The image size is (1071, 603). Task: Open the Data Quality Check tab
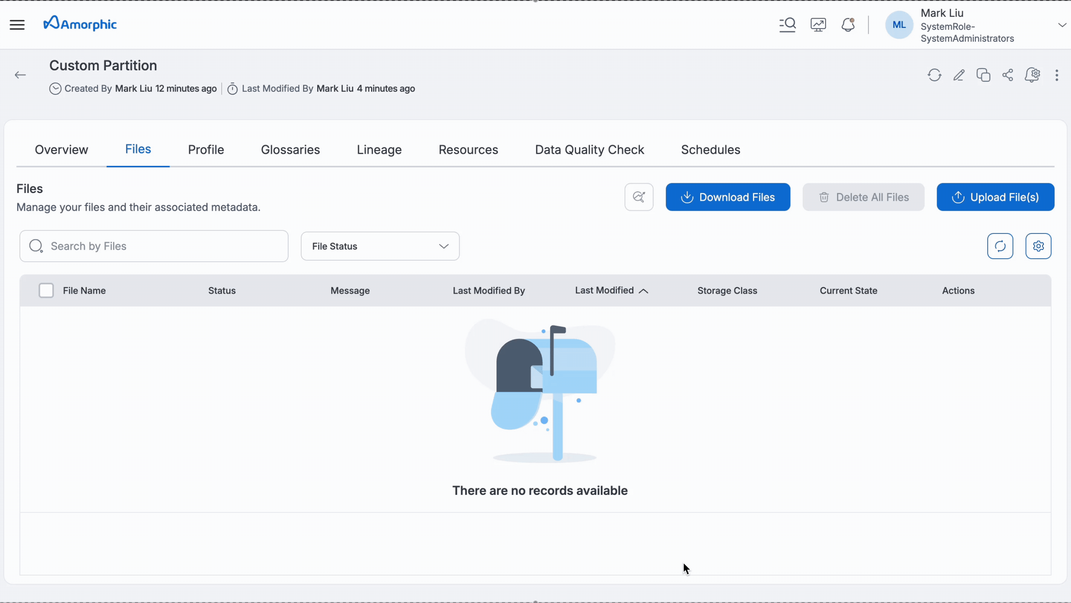589,149
